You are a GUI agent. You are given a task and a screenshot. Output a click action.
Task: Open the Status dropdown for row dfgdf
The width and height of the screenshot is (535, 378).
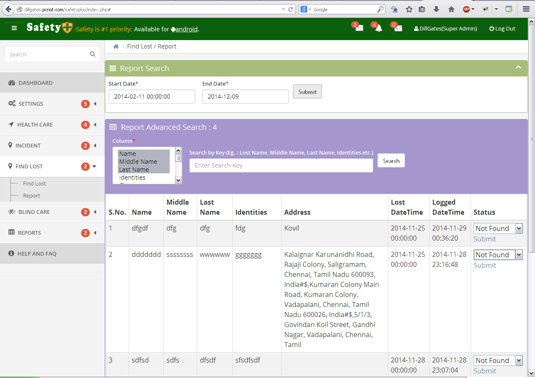pyautogui.click(x=498, y=228)
